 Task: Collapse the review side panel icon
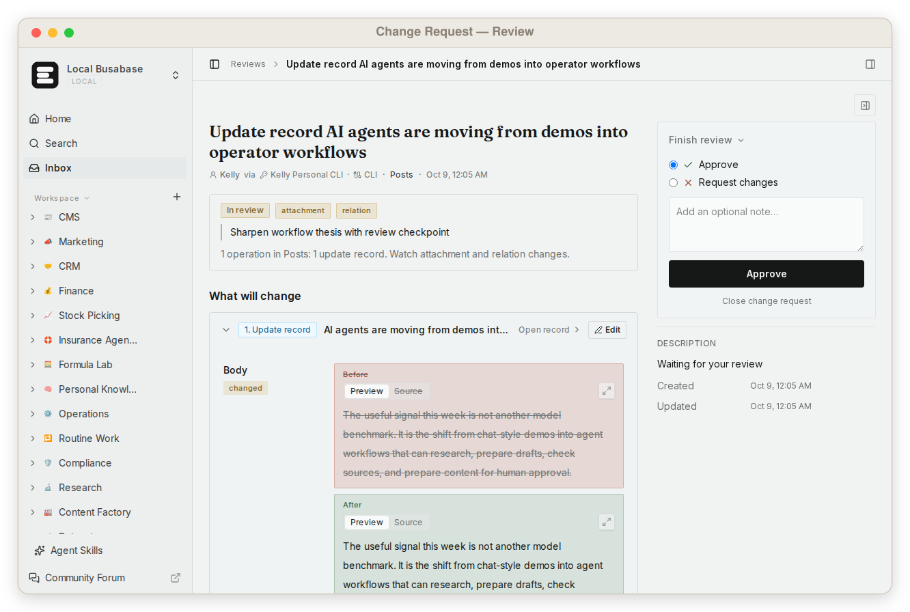(865, 105)
